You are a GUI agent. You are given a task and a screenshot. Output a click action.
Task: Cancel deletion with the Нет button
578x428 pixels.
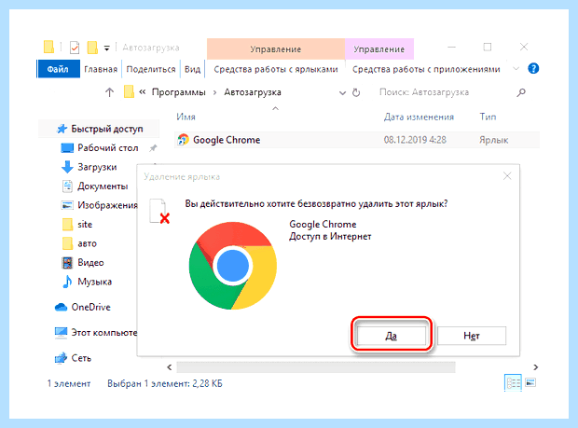[472, 336]
